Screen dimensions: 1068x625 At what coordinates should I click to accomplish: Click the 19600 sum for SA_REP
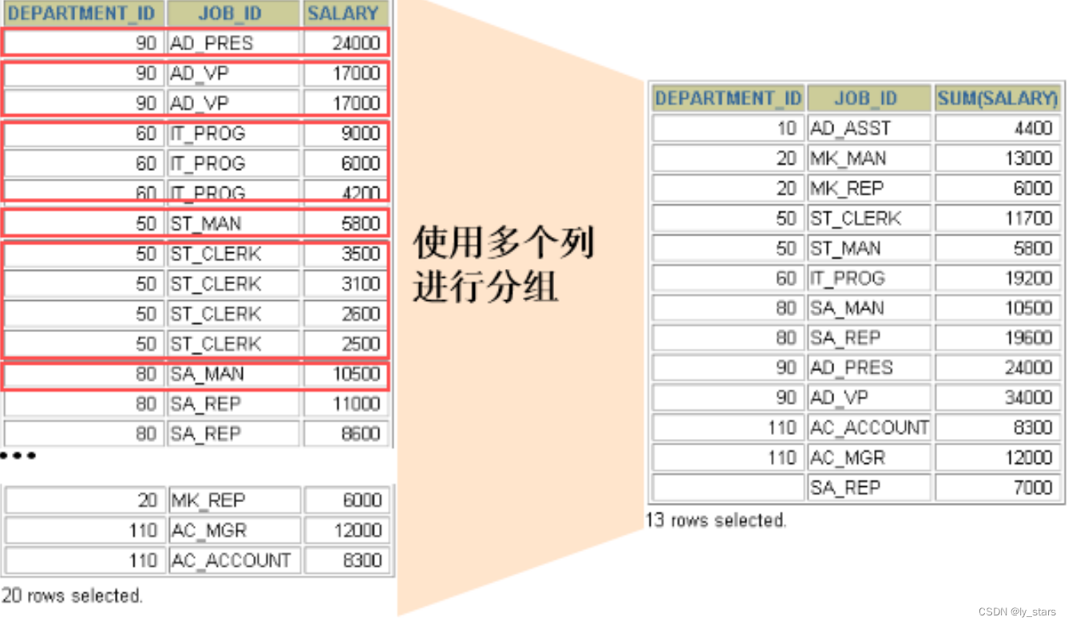pos(999,338)
